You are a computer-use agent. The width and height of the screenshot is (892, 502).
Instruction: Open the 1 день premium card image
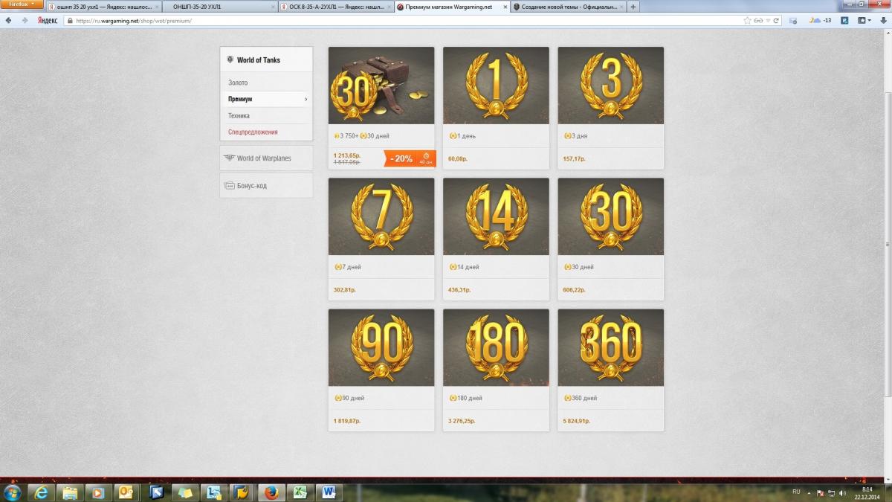(496, 86)
